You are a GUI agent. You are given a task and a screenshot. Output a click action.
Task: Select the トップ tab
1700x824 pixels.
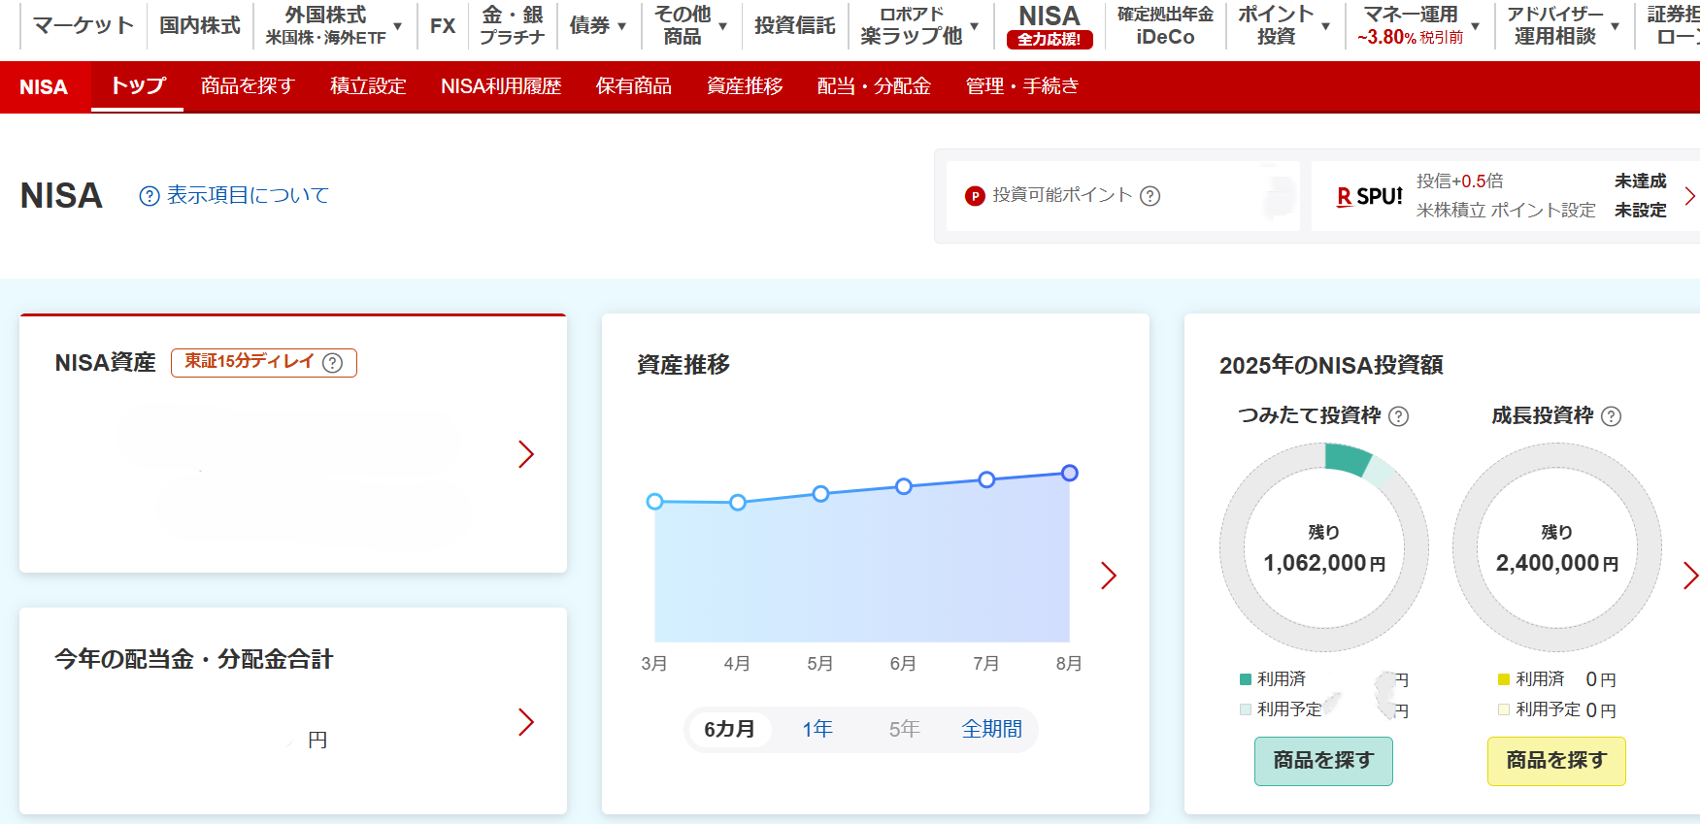[x=137, y=86]
